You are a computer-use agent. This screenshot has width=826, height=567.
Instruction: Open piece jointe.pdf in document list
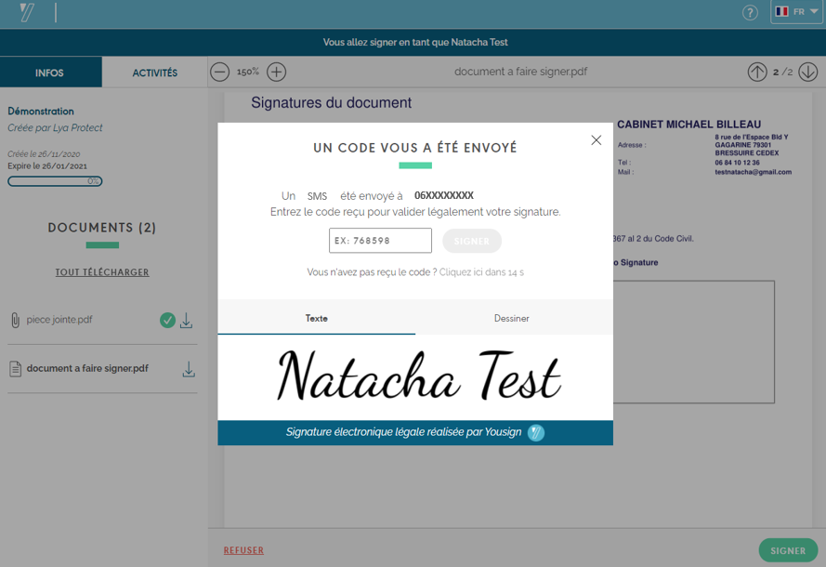(x=59, y=320)
